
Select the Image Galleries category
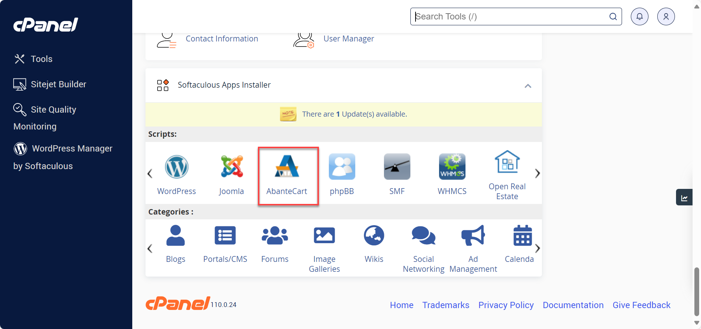[324, 236]
